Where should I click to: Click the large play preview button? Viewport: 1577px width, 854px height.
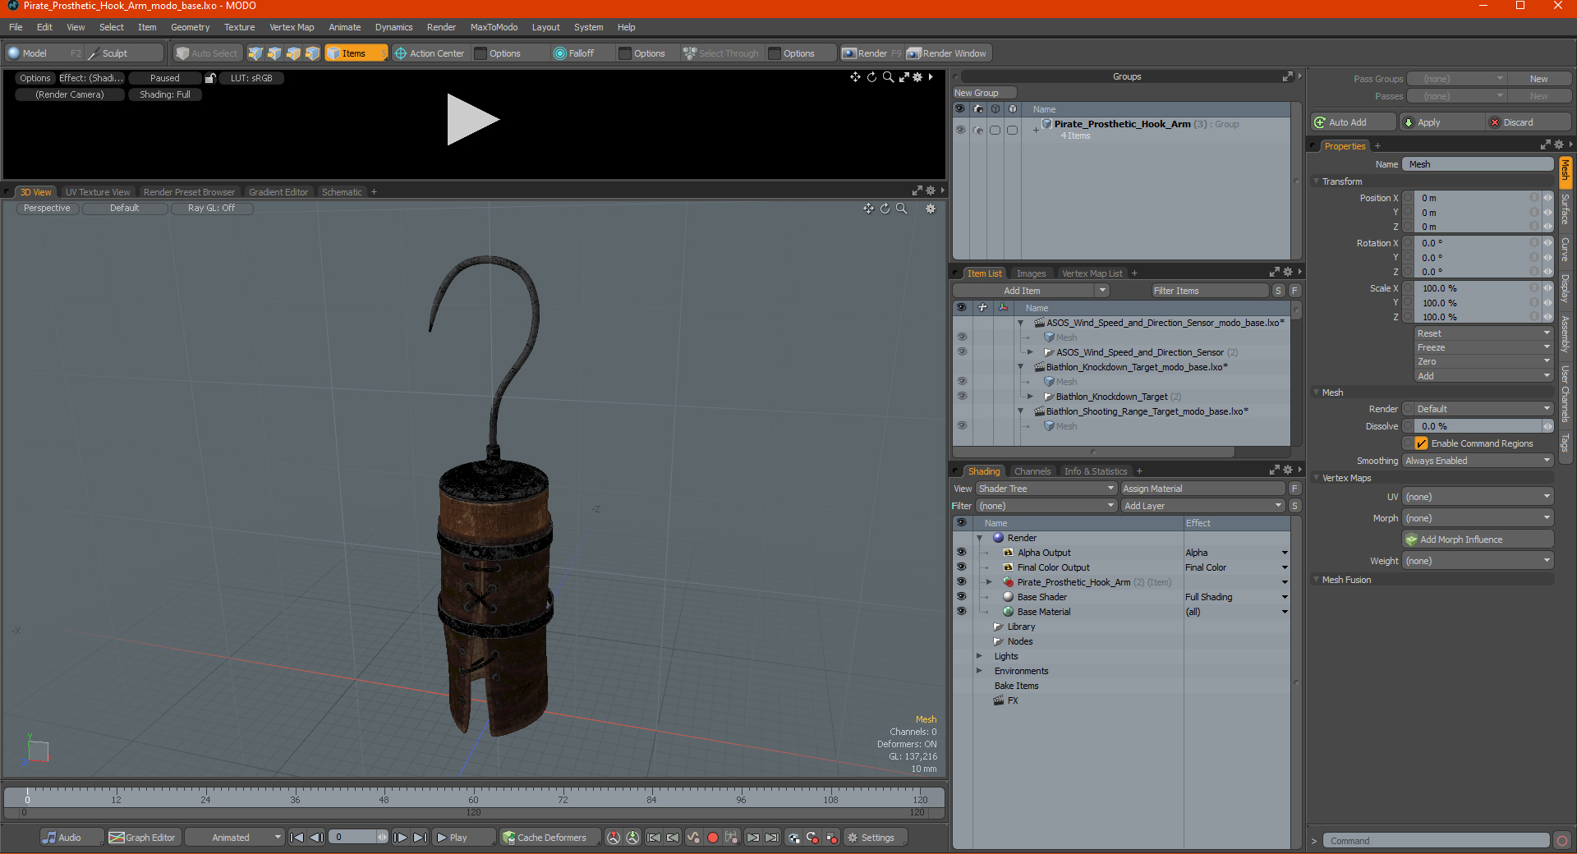(472, 120)
